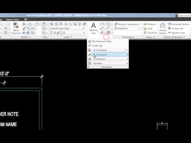Click Create Tag entry
This screenshot has height=143, width=191.
coord(97,46)
